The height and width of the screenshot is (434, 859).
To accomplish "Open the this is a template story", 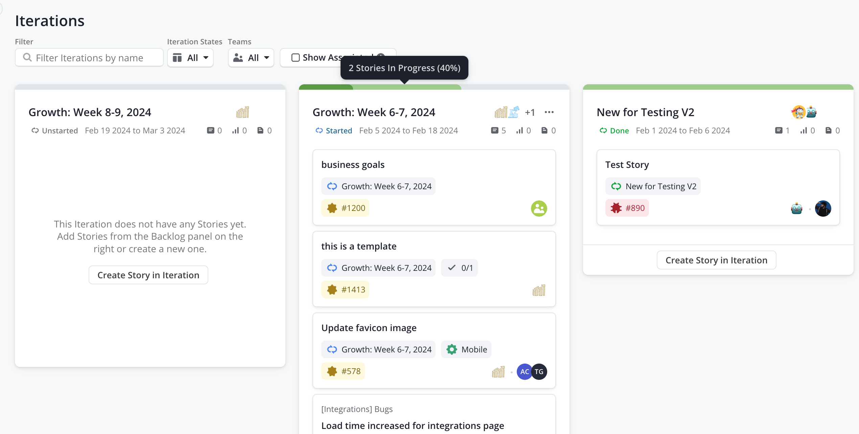I will [359, 246].
